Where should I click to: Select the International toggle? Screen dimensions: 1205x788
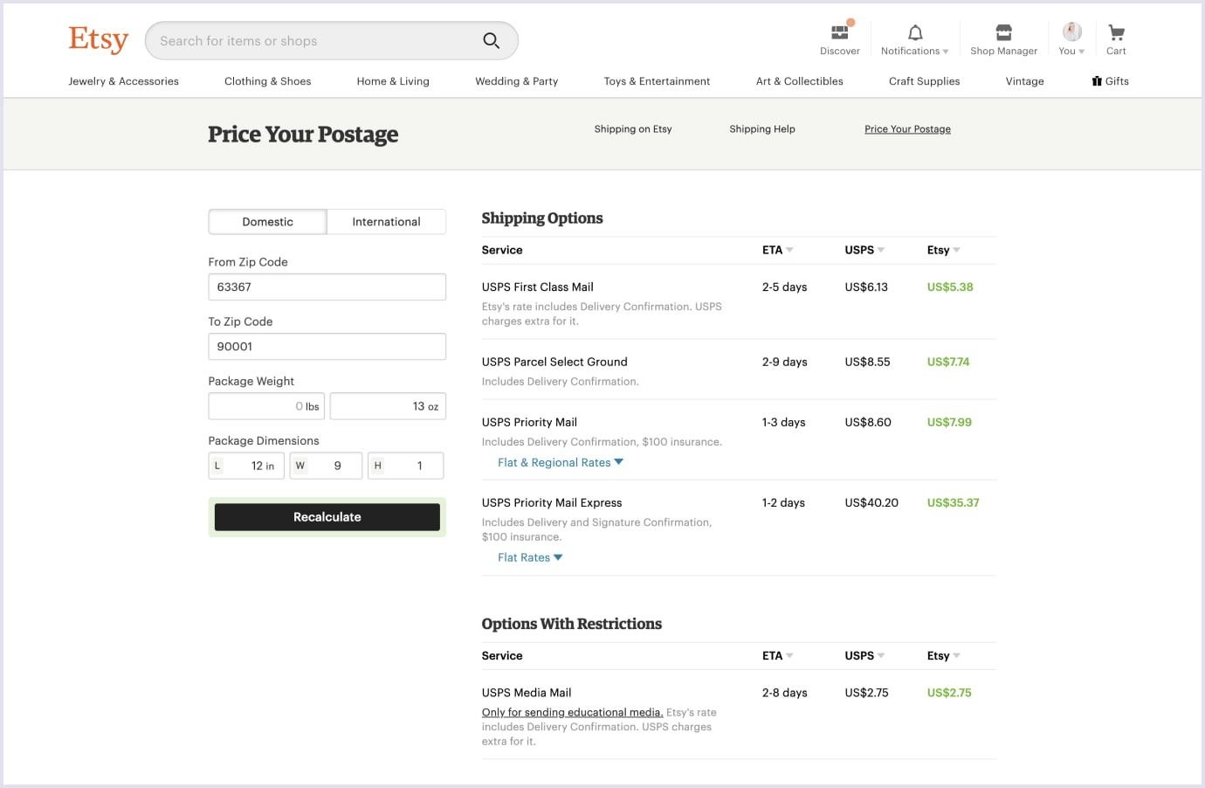click(x=386, y=222)
